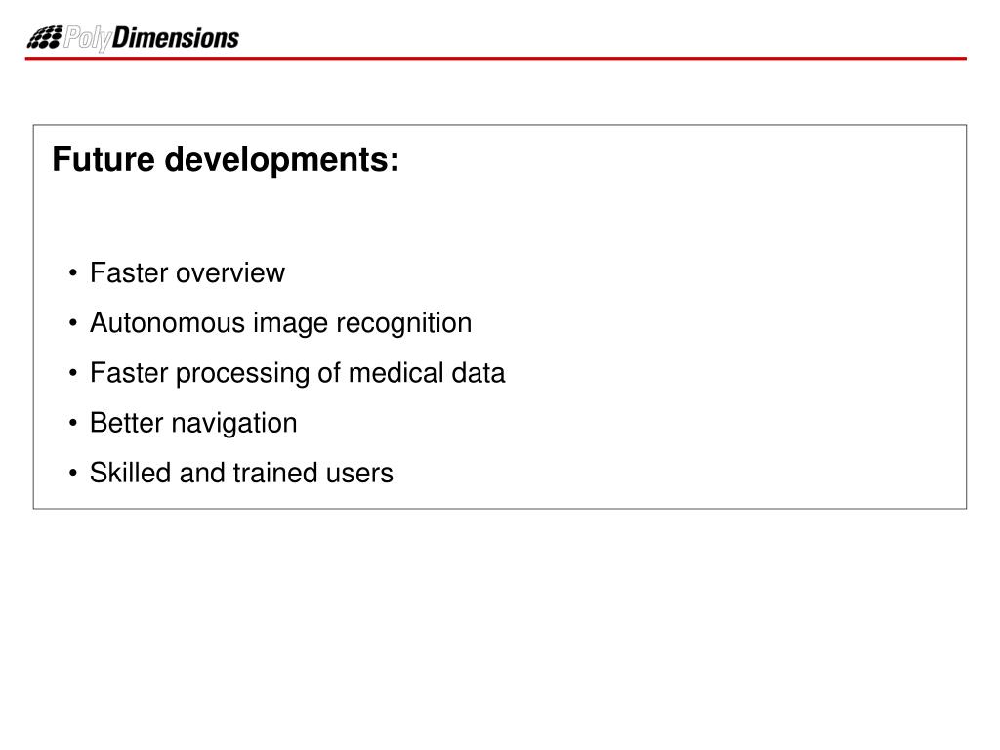The width and height of the screenshot is (1000, 750).
Task: Click the PolyDimensions dotted logo icon
Action: coord(45,38)
